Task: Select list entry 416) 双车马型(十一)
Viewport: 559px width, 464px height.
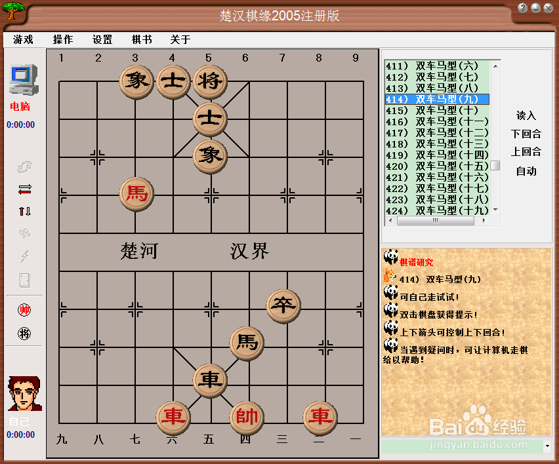Action: pos(437,122)
